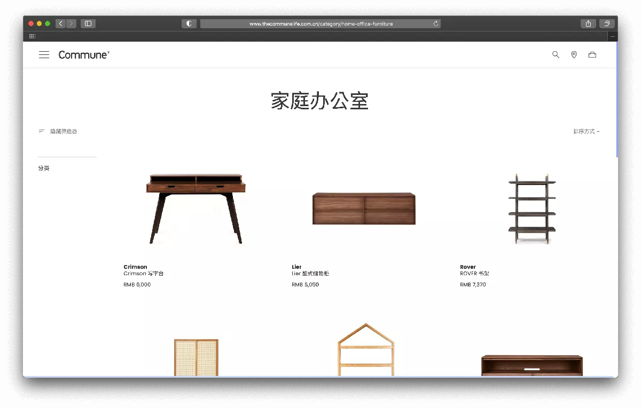
Task: Click the Safari share icon
Action: coord(588,23)
